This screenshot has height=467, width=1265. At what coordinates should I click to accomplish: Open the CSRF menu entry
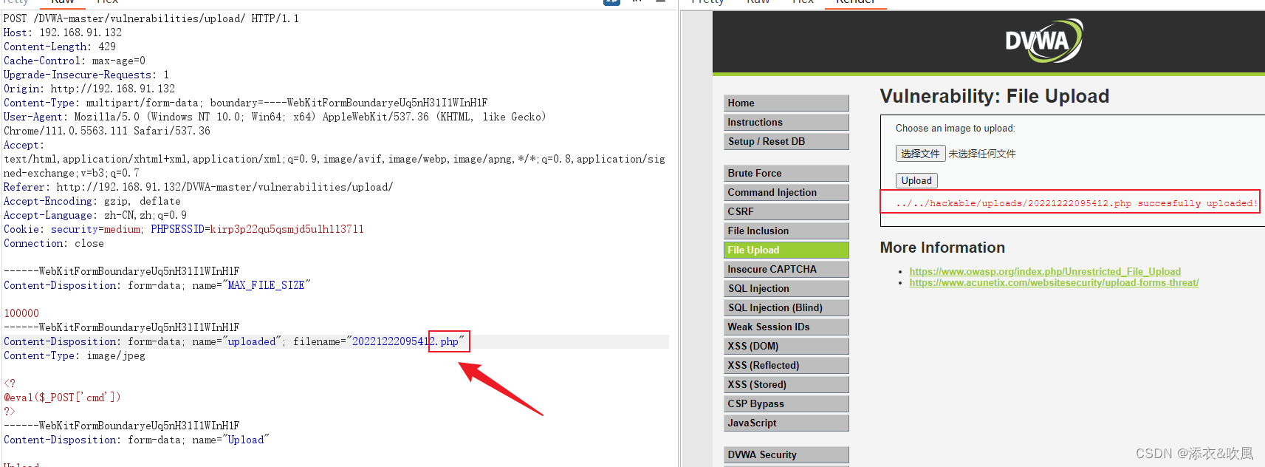click(x=786, y=211)
